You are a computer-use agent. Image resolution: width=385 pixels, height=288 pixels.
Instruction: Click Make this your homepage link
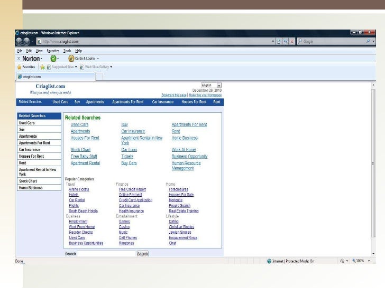click(205, 95)
